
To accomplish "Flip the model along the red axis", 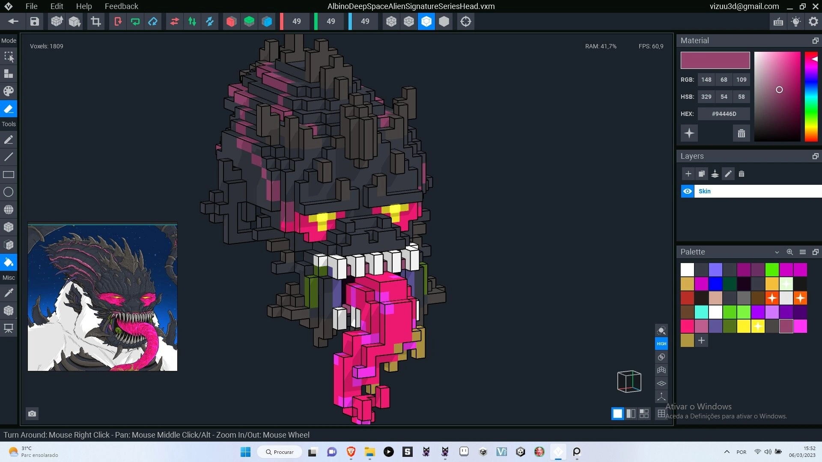I will coord(174,21).
